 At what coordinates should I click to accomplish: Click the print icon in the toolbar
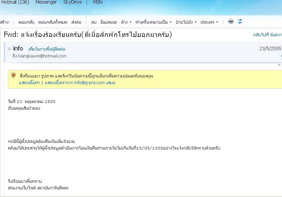(231, 22)
